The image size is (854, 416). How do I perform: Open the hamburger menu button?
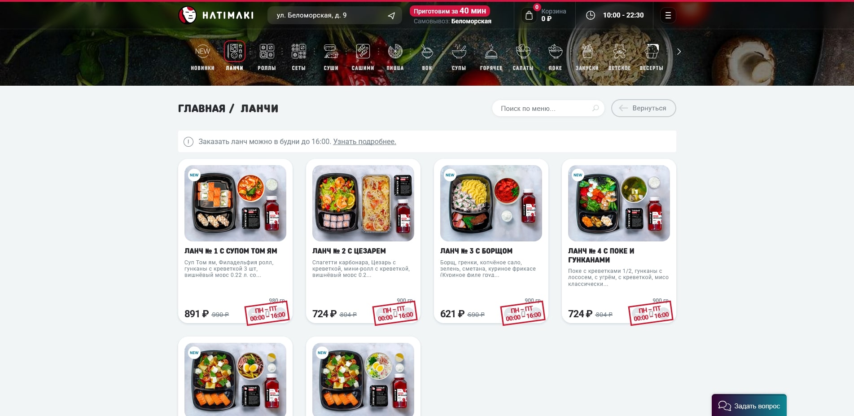tap(668, 15)
